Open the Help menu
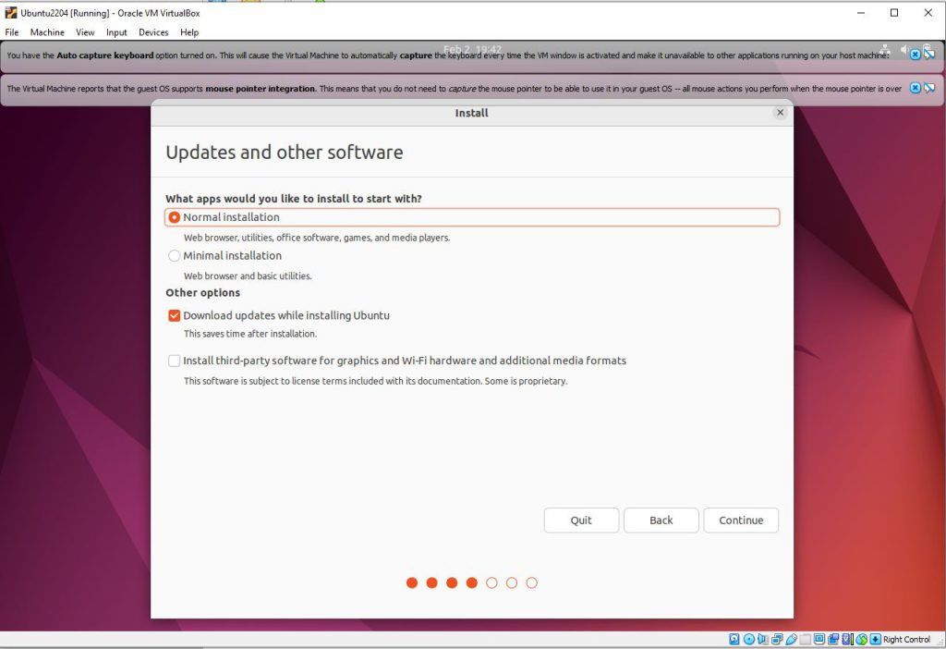Viewport: 946px width, 649px height. (x=189, y=32)
